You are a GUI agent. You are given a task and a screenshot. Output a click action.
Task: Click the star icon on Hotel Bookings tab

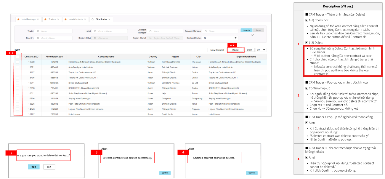(x=18, y=19)
